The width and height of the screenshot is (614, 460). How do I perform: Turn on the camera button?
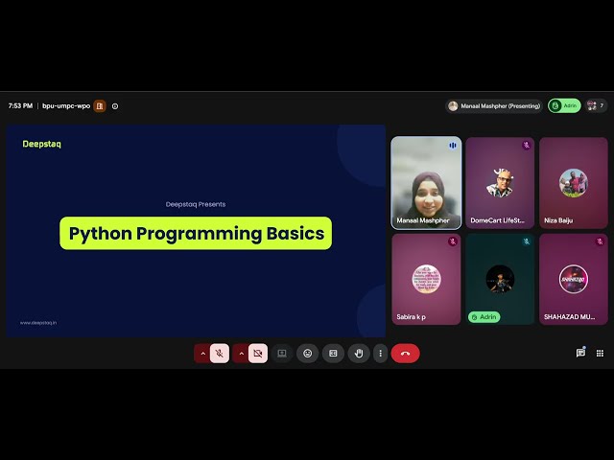(x=258, y=354)
